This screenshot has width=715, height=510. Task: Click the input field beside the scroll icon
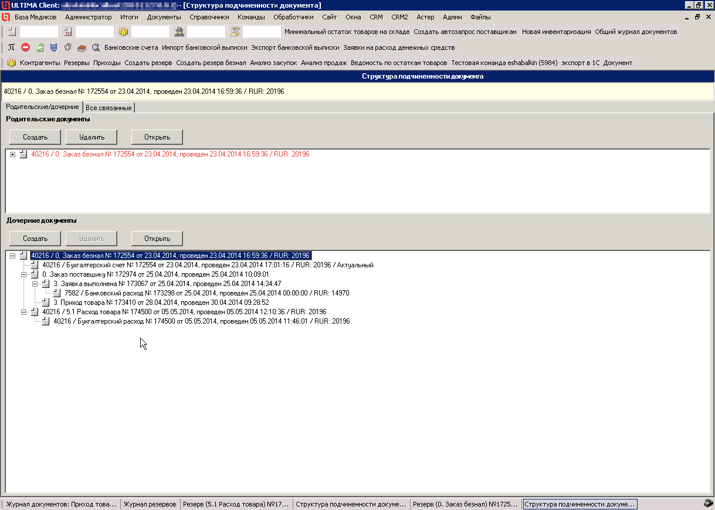pyautogui.click(x=262, y=32)
